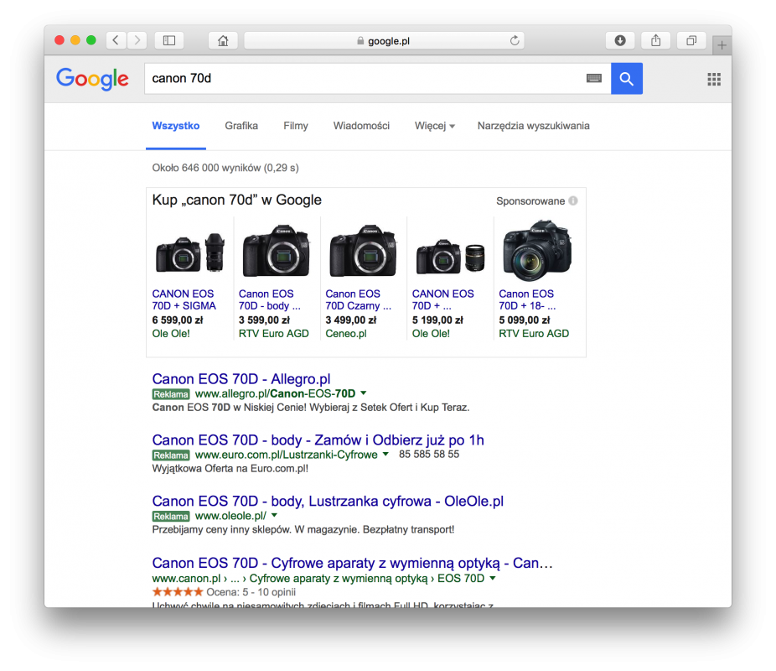Image resolution: width=776 pixels, height=671 pixels.
Task: Click the info icon next to Sponsorowane
Action: tap(573, 200)
